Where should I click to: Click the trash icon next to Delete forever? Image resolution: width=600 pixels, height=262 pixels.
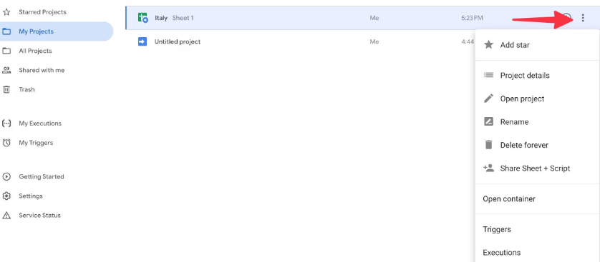point(488,145)
